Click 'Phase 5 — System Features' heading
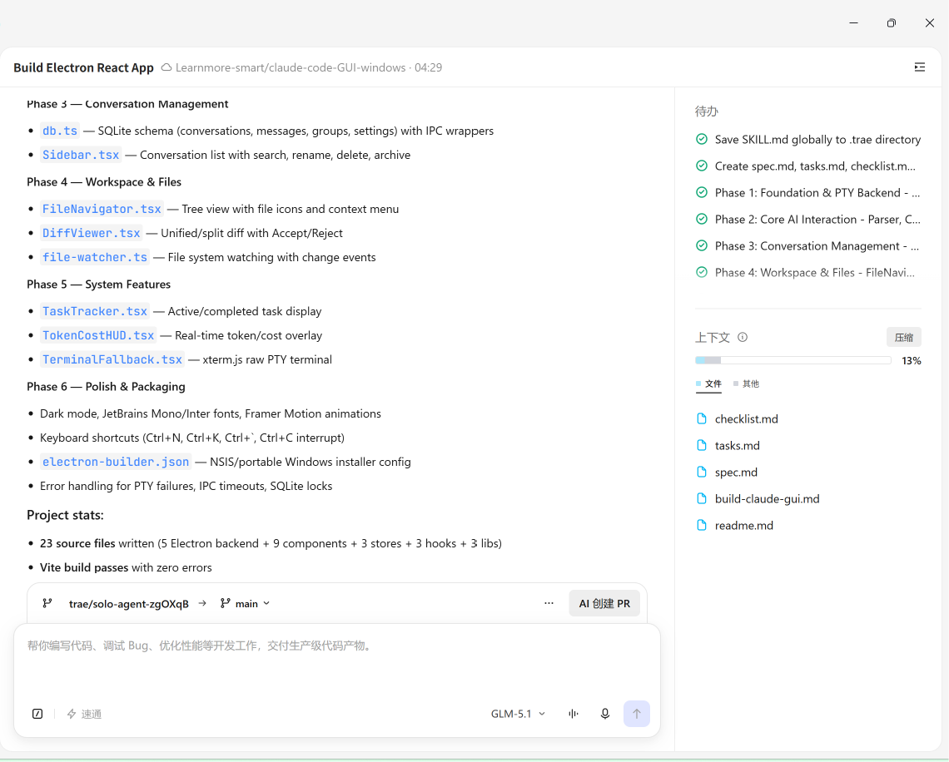This screenshot has height=762, width=949. [x=99, y=285]
